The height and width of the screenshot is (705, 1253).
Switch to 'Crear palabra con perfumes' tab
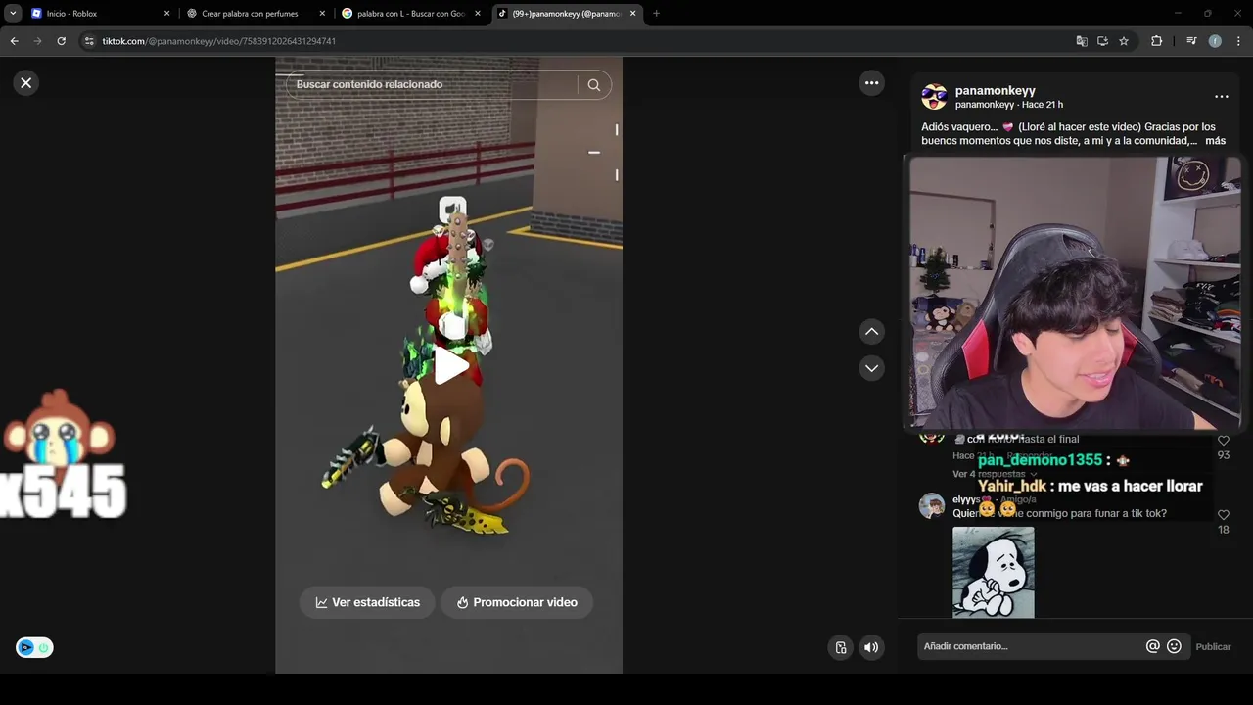[255, 14]
